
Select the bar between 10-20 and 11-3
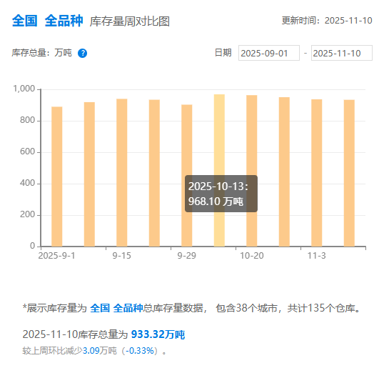tap(284, 171)
